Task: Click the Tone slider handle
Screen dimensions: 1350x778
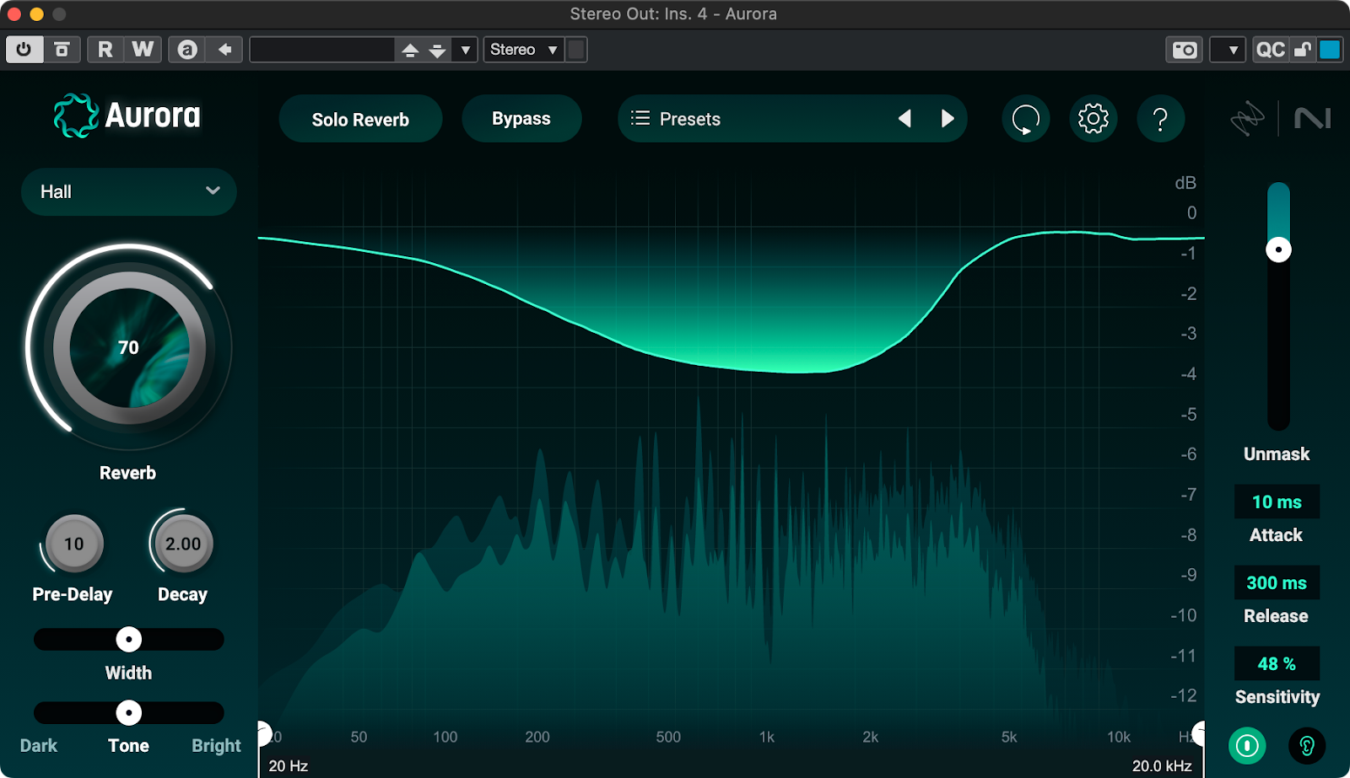Action: pos(128,713)
